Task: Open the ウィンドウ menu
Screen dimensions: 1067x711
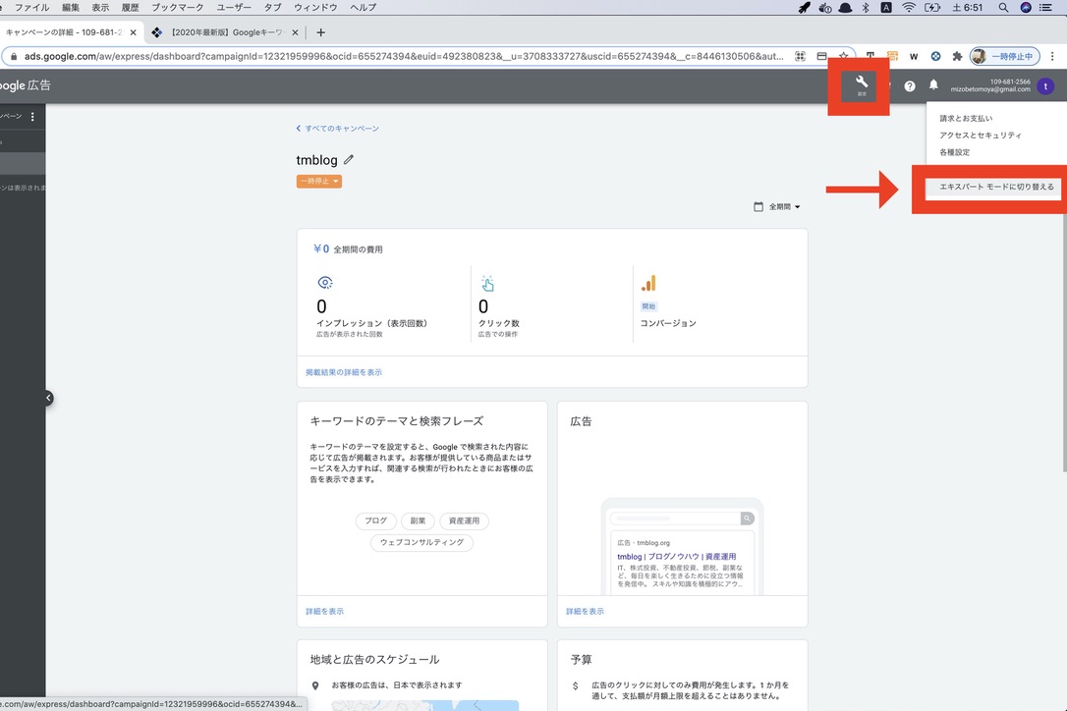Action: coord(315,8)
